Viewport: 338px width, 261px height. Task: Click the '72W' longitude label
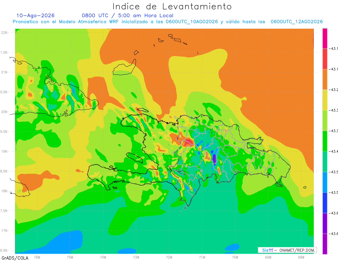tap(169, 257)
